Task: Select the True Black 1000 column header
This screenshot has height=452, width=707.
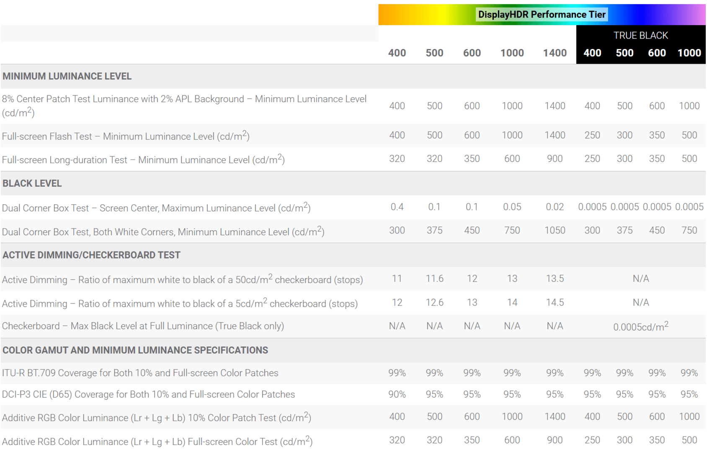Action: coord(689,53)
